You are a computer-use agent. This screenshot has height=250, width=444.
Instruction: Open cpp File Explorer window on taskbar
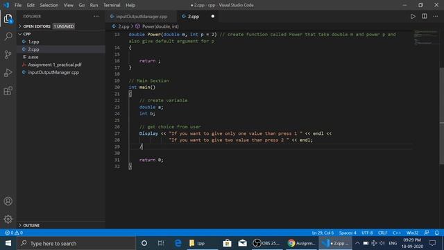pos(202,243)
